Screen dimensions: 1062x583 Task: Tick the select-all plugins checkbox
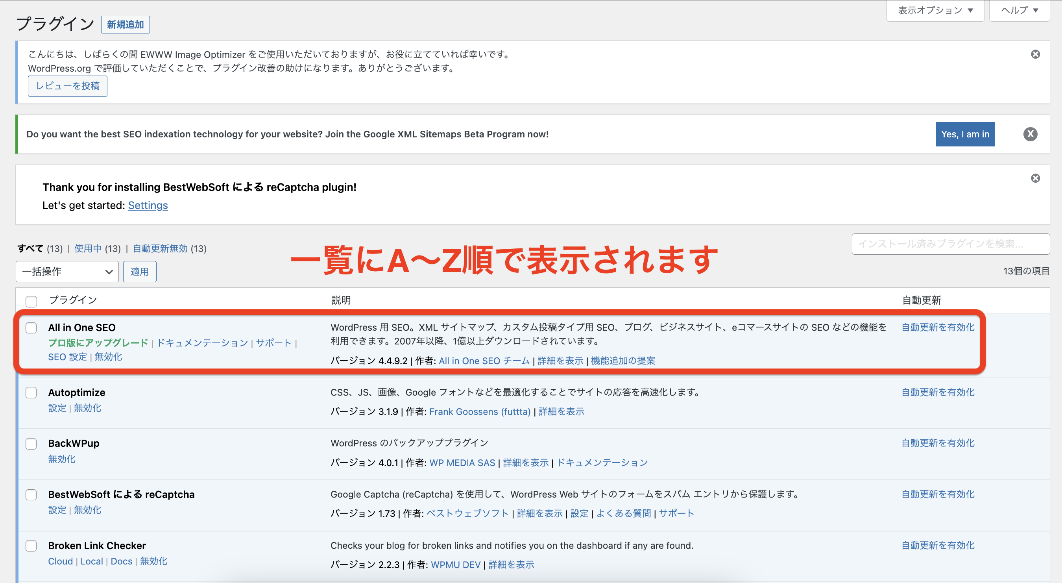31,301
